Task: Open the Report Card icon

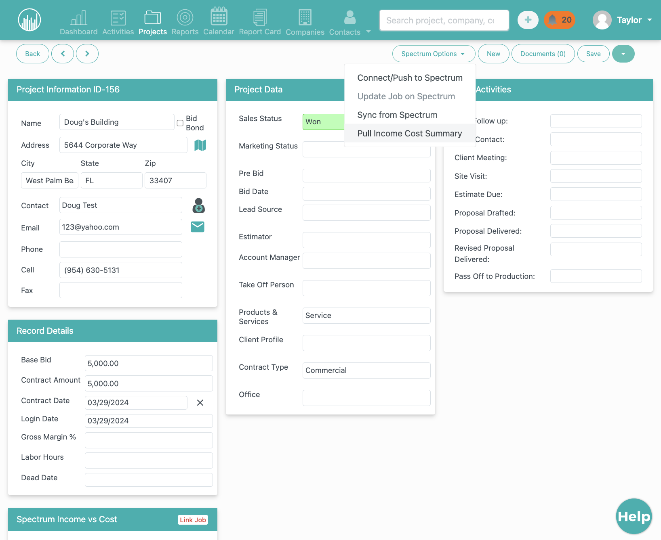Action: pyautogui.click(x=260, y=17)
